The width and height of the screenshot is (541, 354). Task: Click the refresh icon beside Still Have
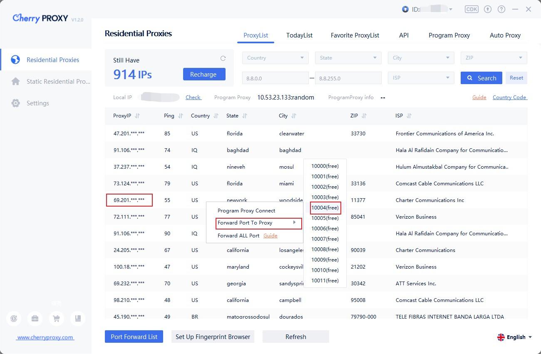(x=223, y=58)
